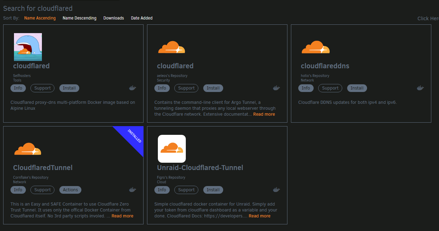The height and width of the screenshot is (231, 439).
Task: Click the 'Tools' category label
Action: pos(17,80)
